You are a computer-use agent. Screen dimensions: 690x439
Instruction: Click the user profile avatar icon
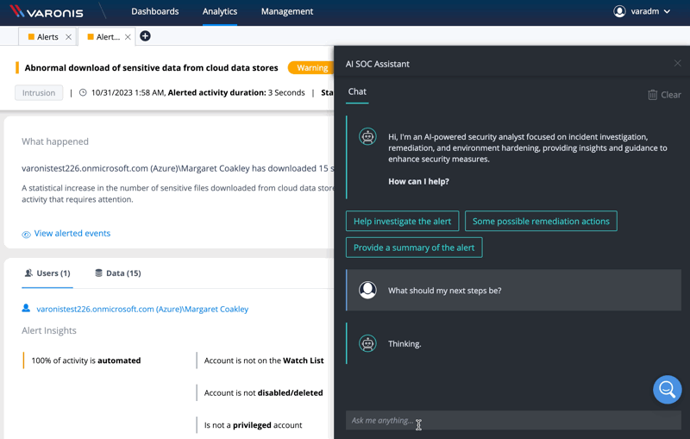(x=619, y=11)
